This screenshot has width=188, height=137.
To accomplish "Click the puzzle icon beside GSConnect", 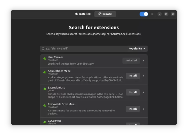I will point(45,122).
